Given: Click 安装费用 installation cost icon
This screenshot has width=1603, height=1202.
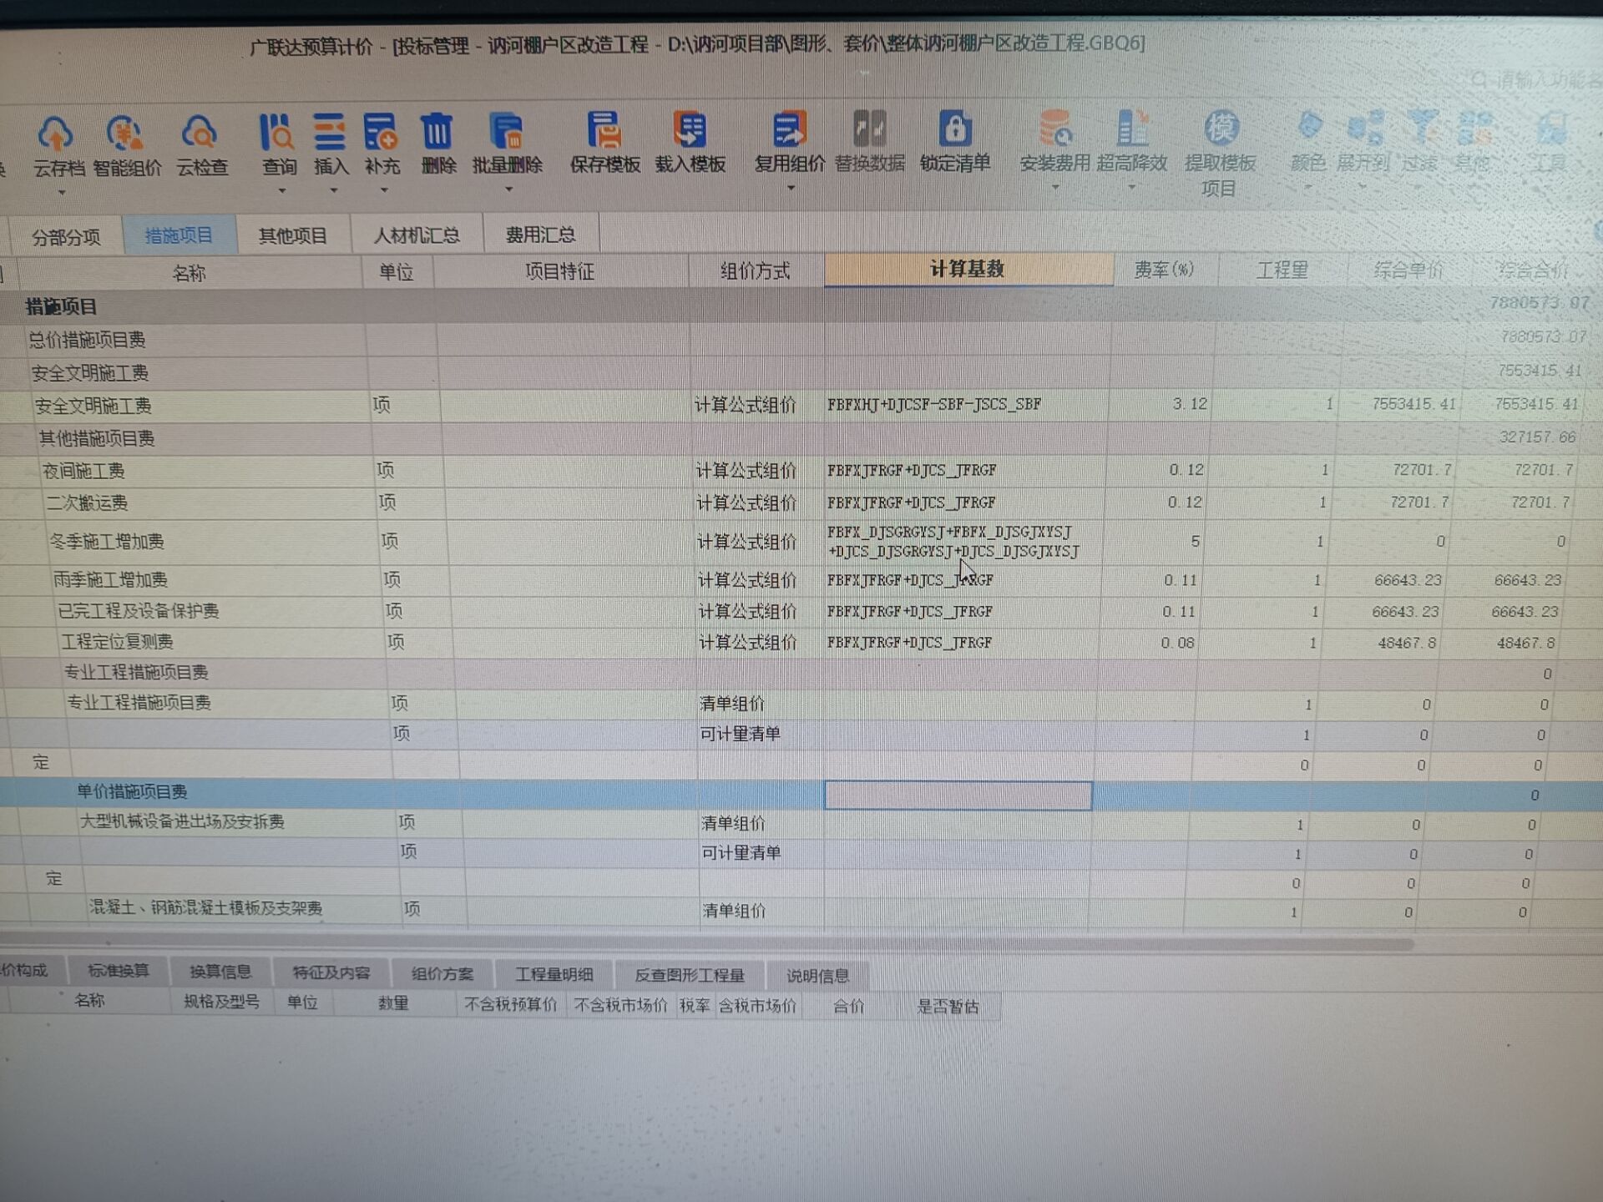Looking at the screenshot, I should 1055,129.
